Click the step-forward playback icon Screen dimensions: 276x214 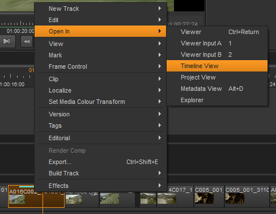coord(7,41)
